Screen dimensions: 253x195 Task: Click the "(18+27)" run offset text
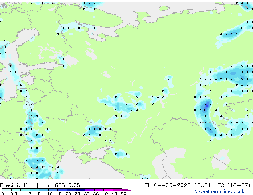coord(239,185)
